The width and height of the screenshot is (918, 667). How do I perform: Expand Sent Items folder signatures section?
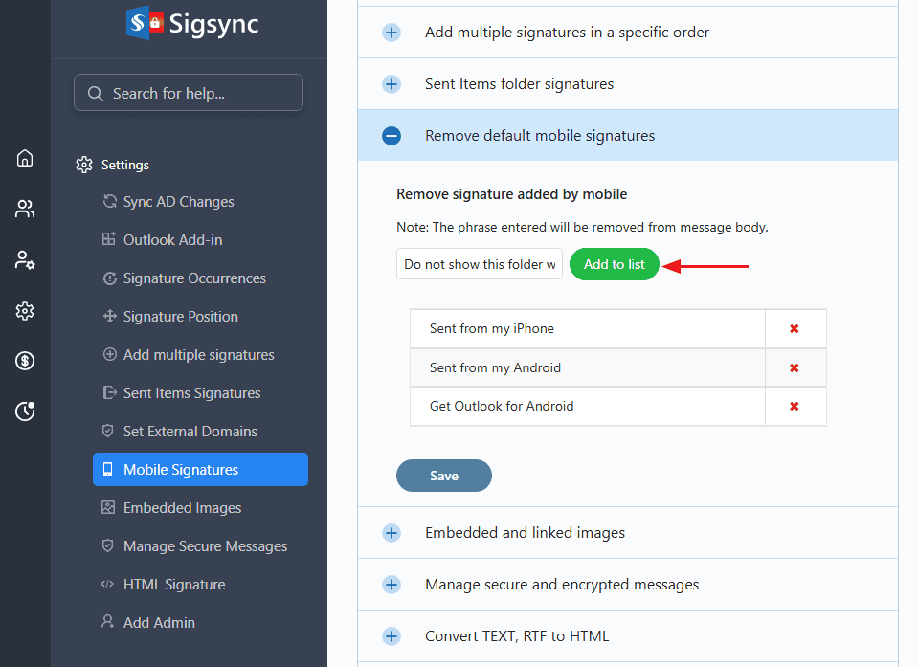[x=392, y=84]
